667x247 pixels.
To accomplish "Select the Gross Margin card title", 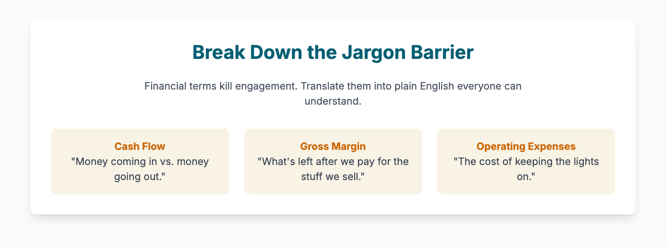I will point(333,146).
